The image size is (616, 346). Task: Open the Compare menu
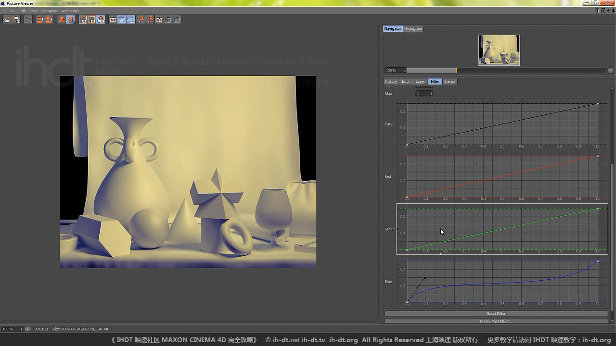[49, 11]
